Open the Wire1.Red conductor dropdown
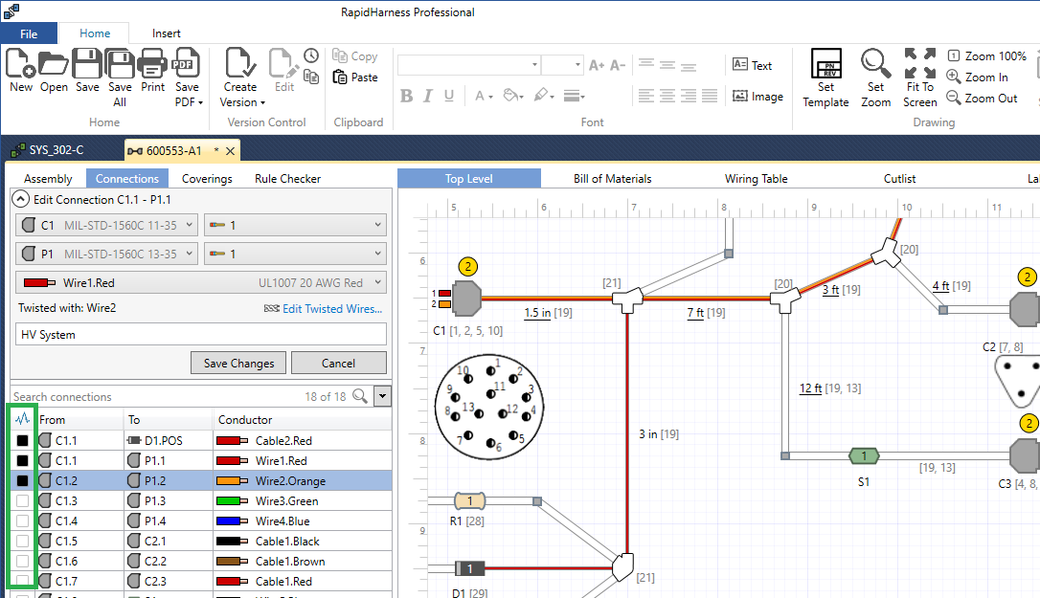The width and height of the screenshot is (1040, 598). coord(201,283)
